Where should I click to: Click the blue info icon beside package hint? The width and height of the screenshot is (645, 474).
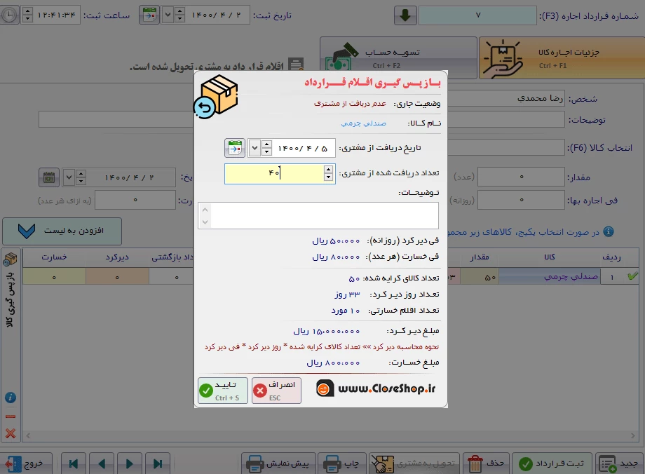(609, 231)
